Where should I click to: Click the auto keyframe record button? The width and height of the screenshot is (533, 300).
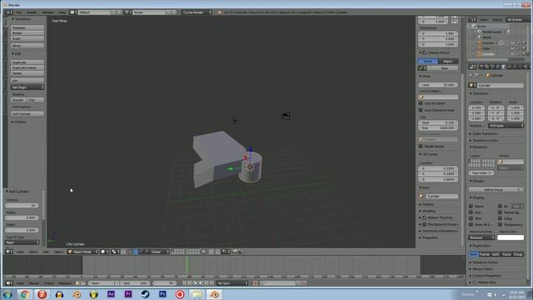(256, 283)
